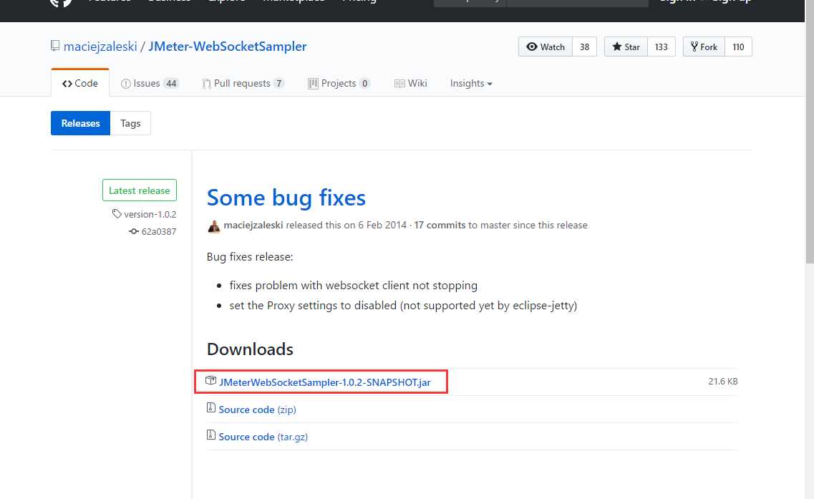Click the repository book icon

click(55, 47)
